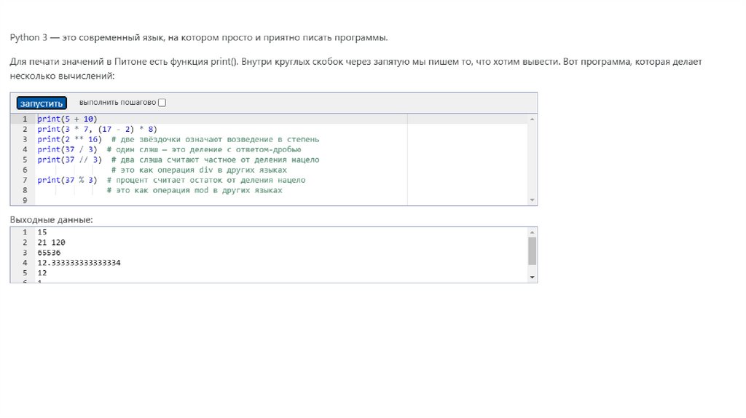Viewport: 746px width, 418px height.
Task: Click code line print(2 ** 16)
Action: tap(69, 139)
